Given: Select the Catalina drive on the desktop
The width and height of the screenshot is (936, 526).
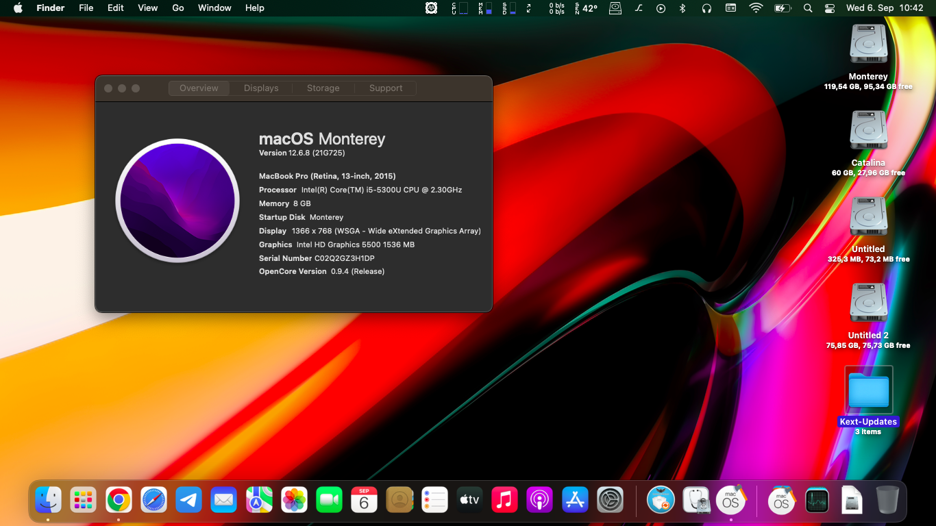Looking at the screenshot, I should (x=868, y=130).
